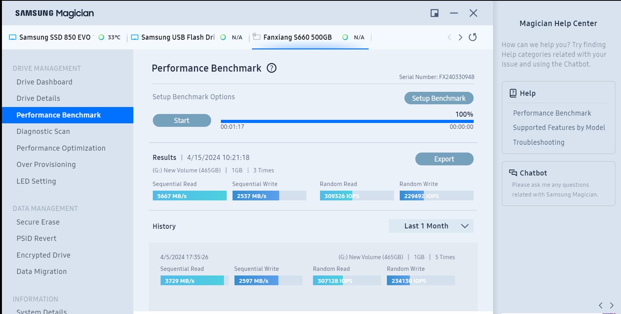This screenshot has height=314, width=621.
Task: Click the 850 EVO health status circle
Action: [x=101, y=37]
